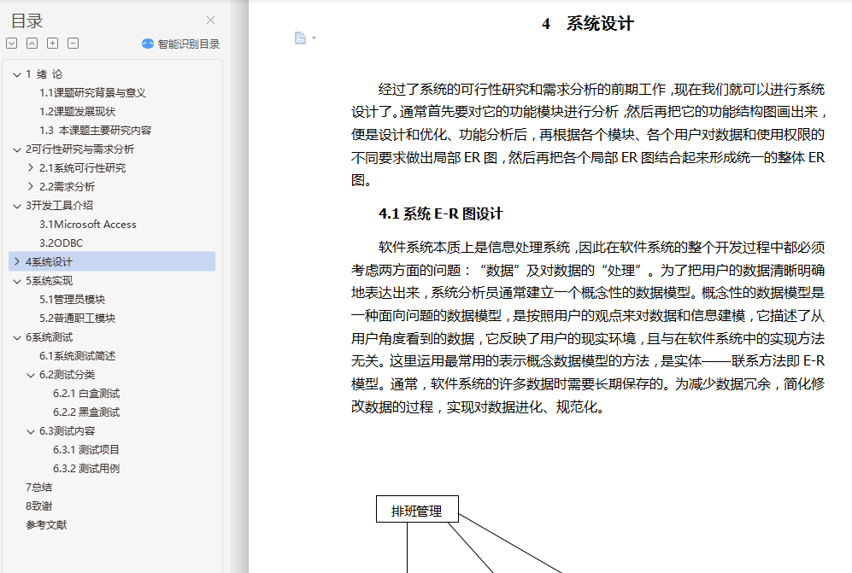The width and height of the screenshot is (852, 573).
Task: Navigate to 6.3.2 测试用例
Action: click(85, 469)
